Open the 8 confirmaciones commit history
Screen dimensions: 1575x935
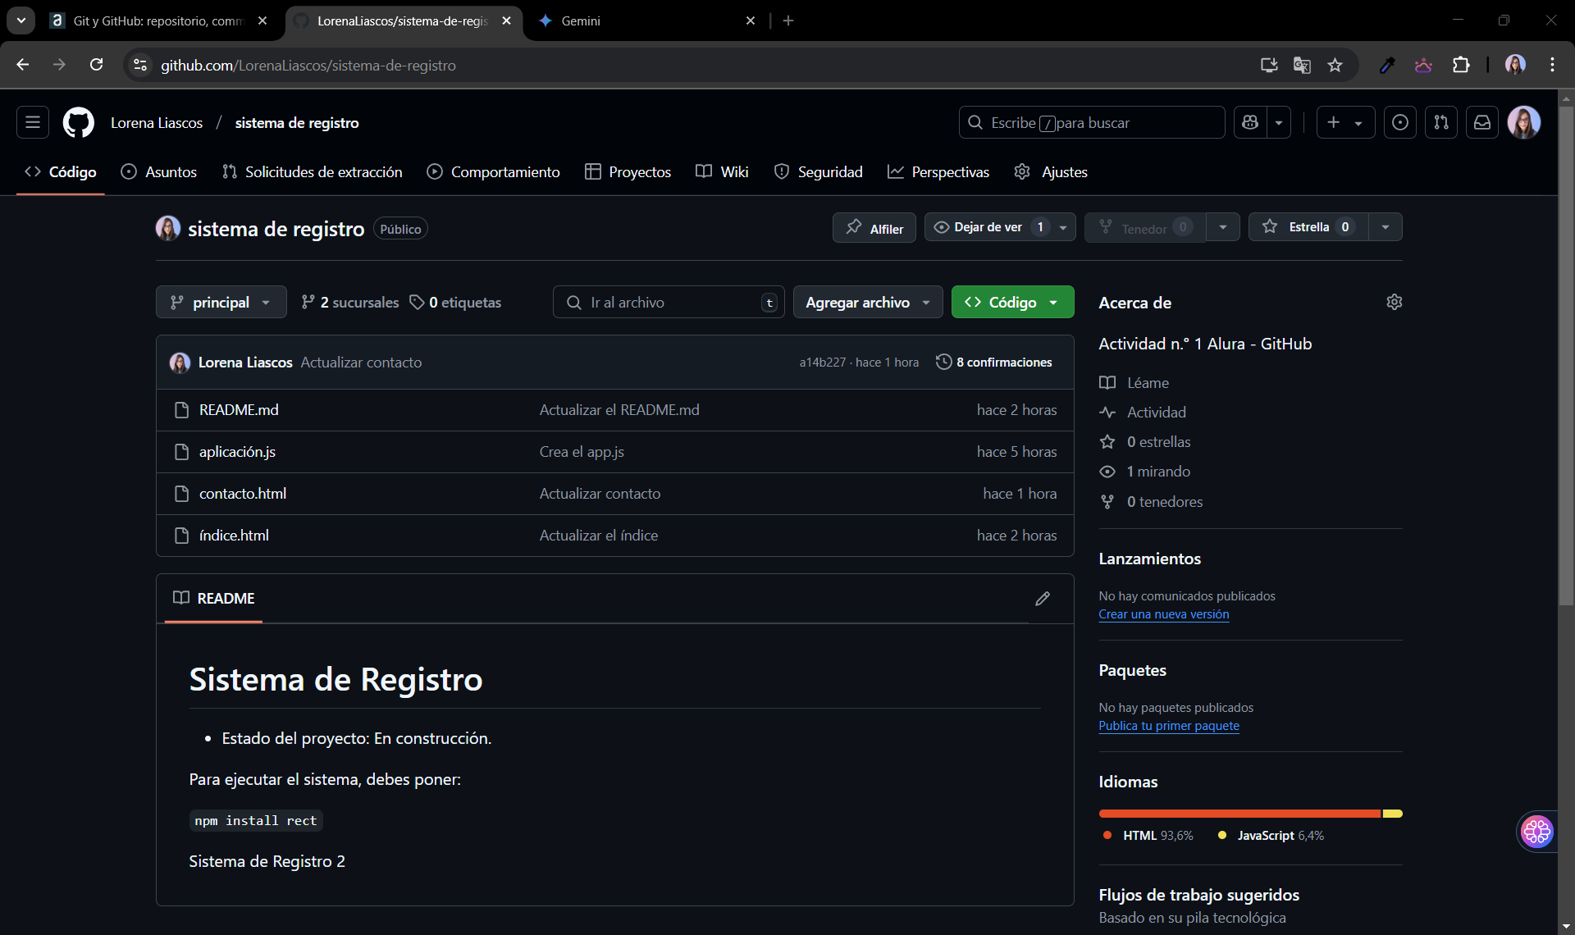click(x=994, y=362)
